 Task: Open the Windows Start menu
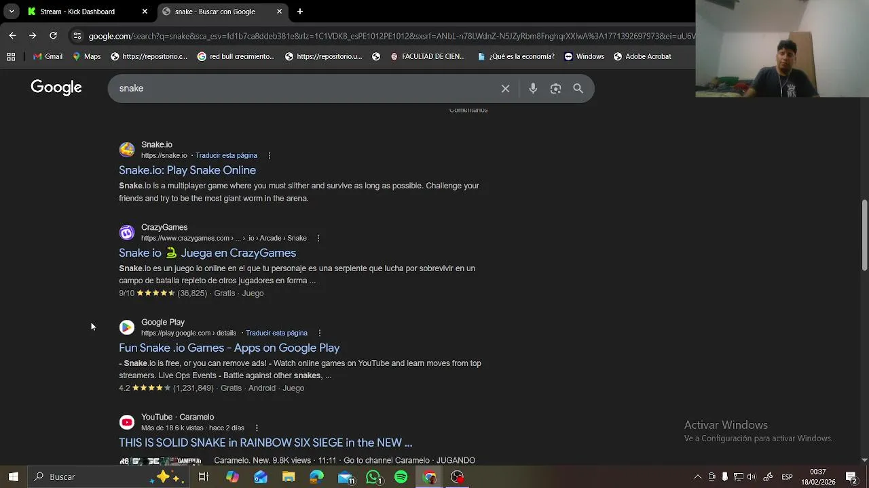[13, 476]
